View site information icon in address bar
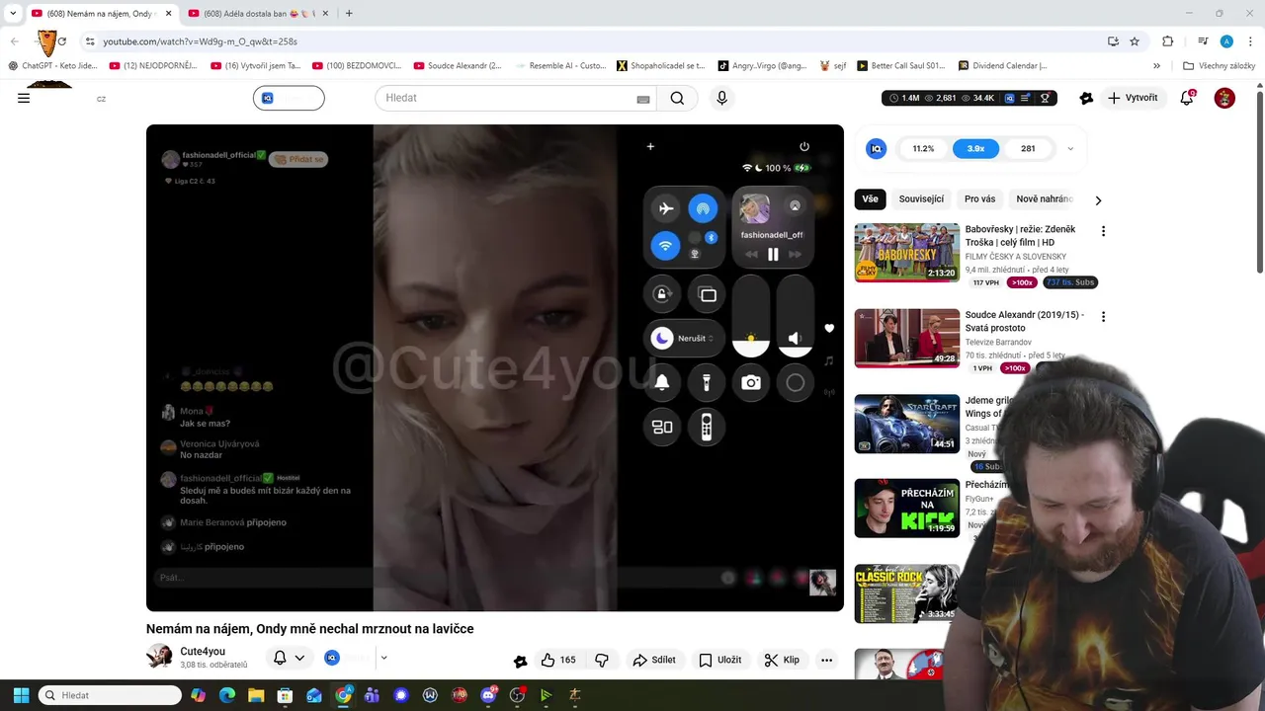1265x711 pixels. tap(89, 41)
